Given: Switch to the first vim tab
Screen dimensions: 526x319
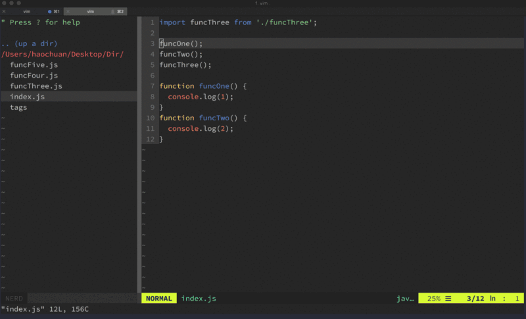Looking at the screenshot, I should coord(27,12).
